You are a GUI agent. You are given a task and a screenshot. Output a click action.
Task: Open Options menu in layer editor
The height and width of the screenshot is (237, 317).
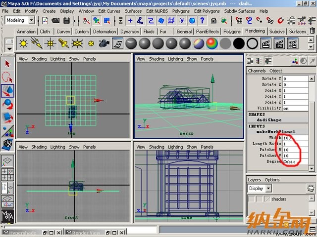pos(272,180)
